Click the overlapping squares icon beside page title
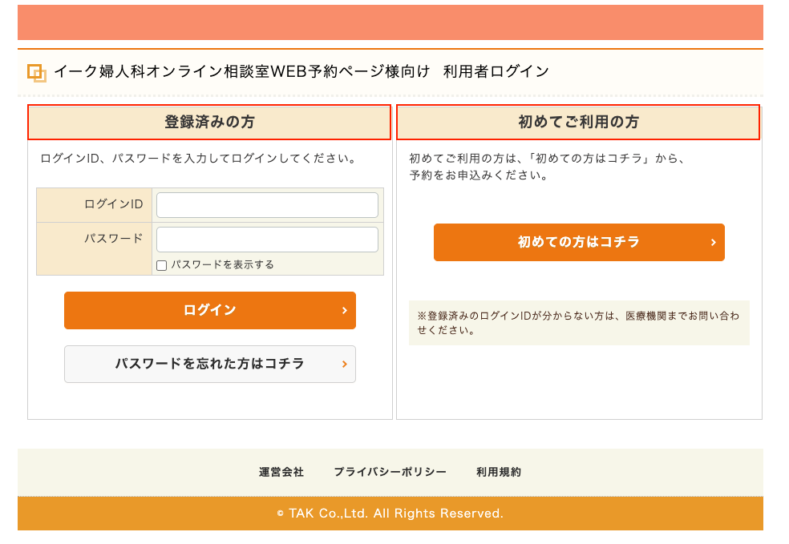Screen dimensions: 789x544 click(37, 72)
